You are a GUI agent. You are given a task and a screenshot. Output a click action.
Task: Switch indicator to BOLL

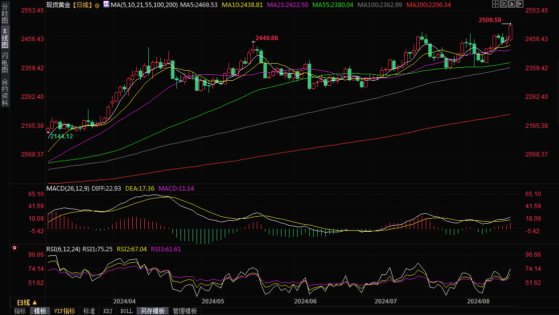(126, 311)
